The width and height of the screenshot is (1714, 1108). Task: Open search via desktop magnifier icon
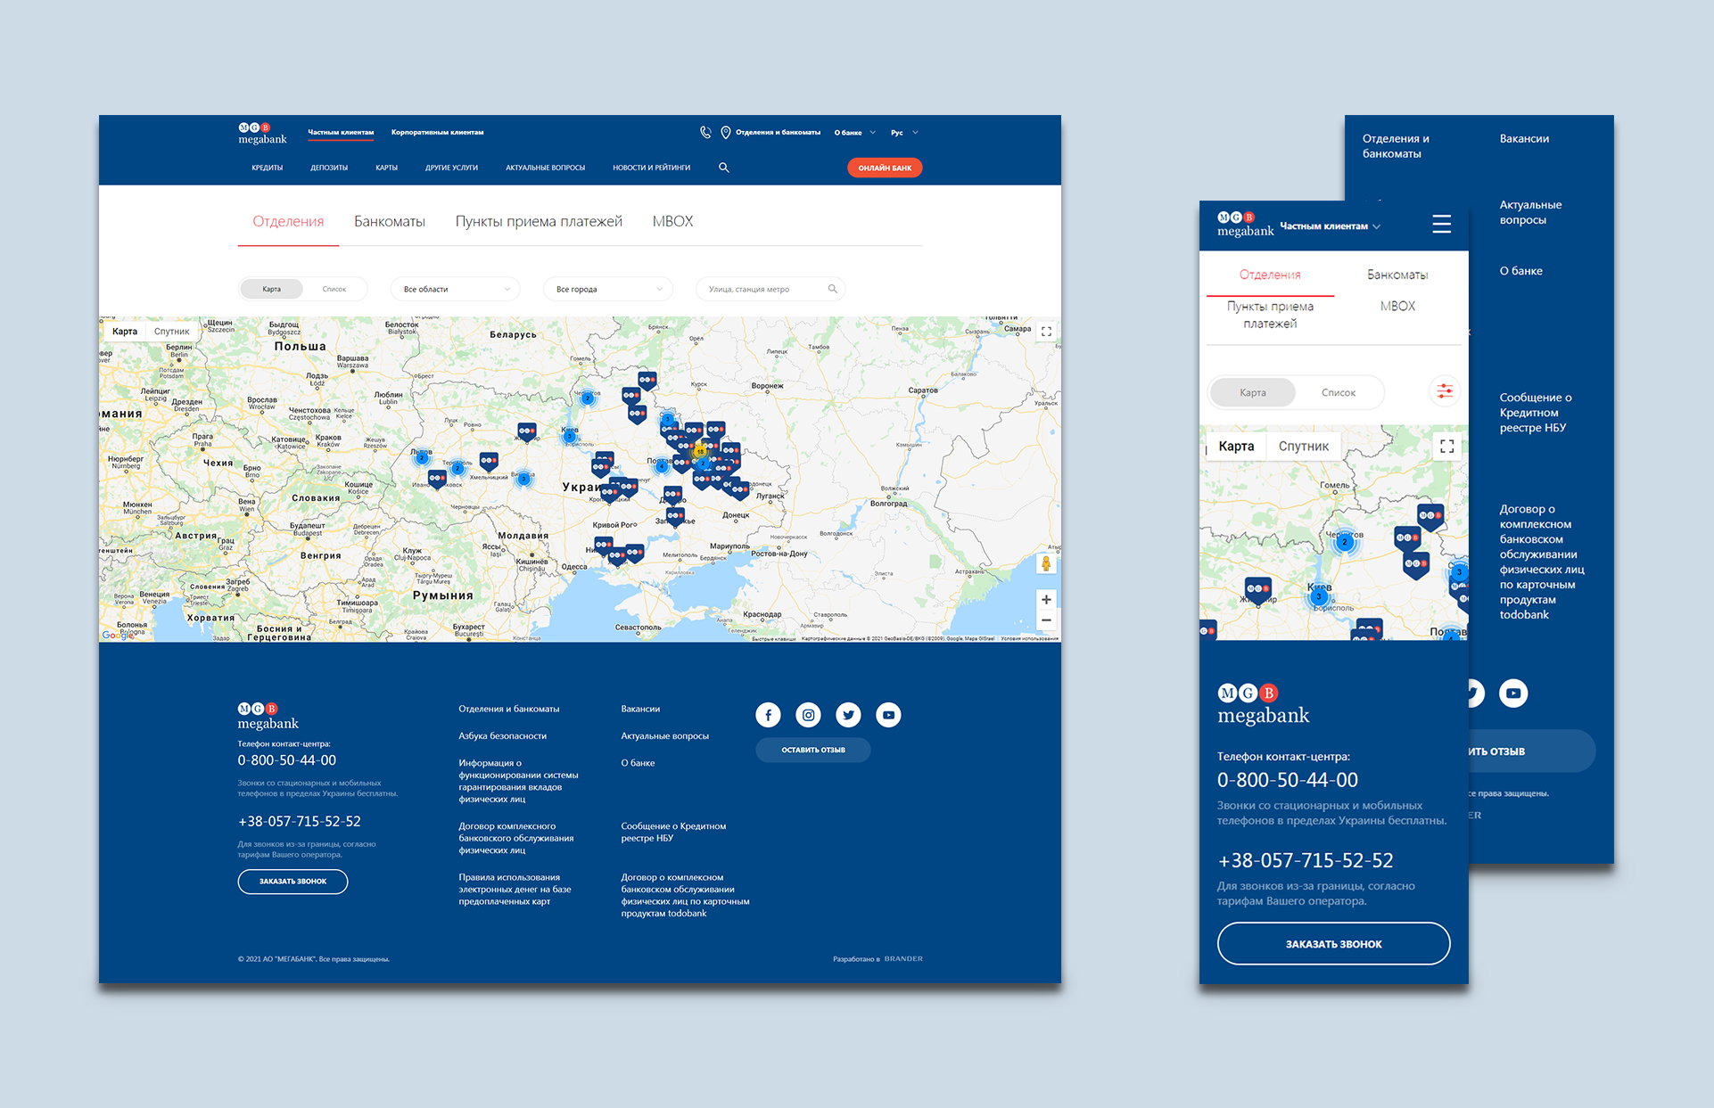point(724,168)
